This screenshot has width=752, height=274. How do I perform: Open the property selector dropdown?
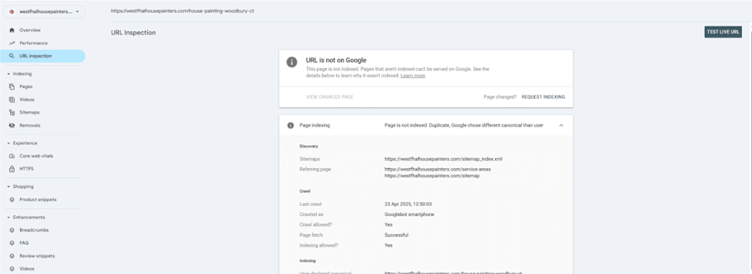(44, 11)
